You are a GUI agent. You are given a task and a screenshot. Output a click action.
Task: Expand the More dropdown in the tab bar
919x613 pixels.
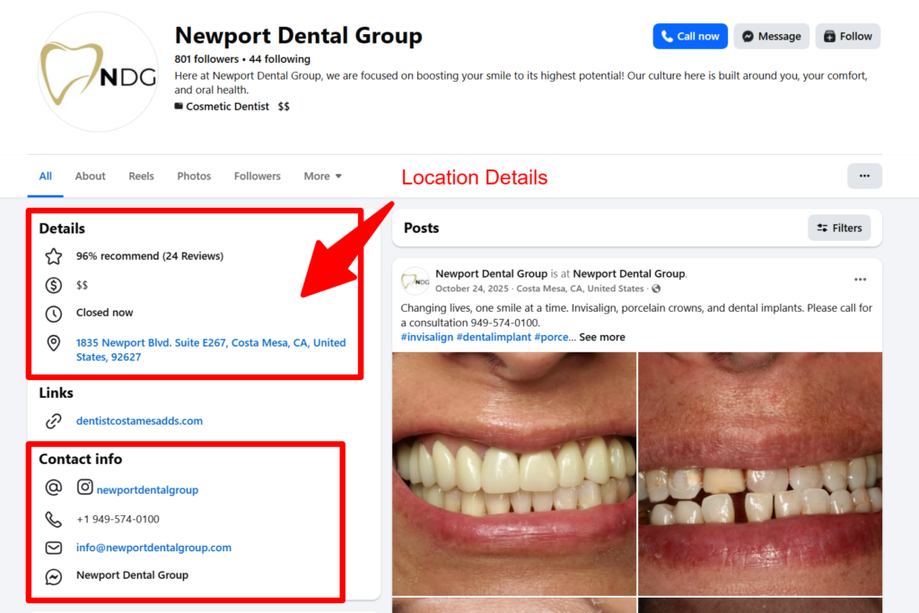[x=322, y=177]
